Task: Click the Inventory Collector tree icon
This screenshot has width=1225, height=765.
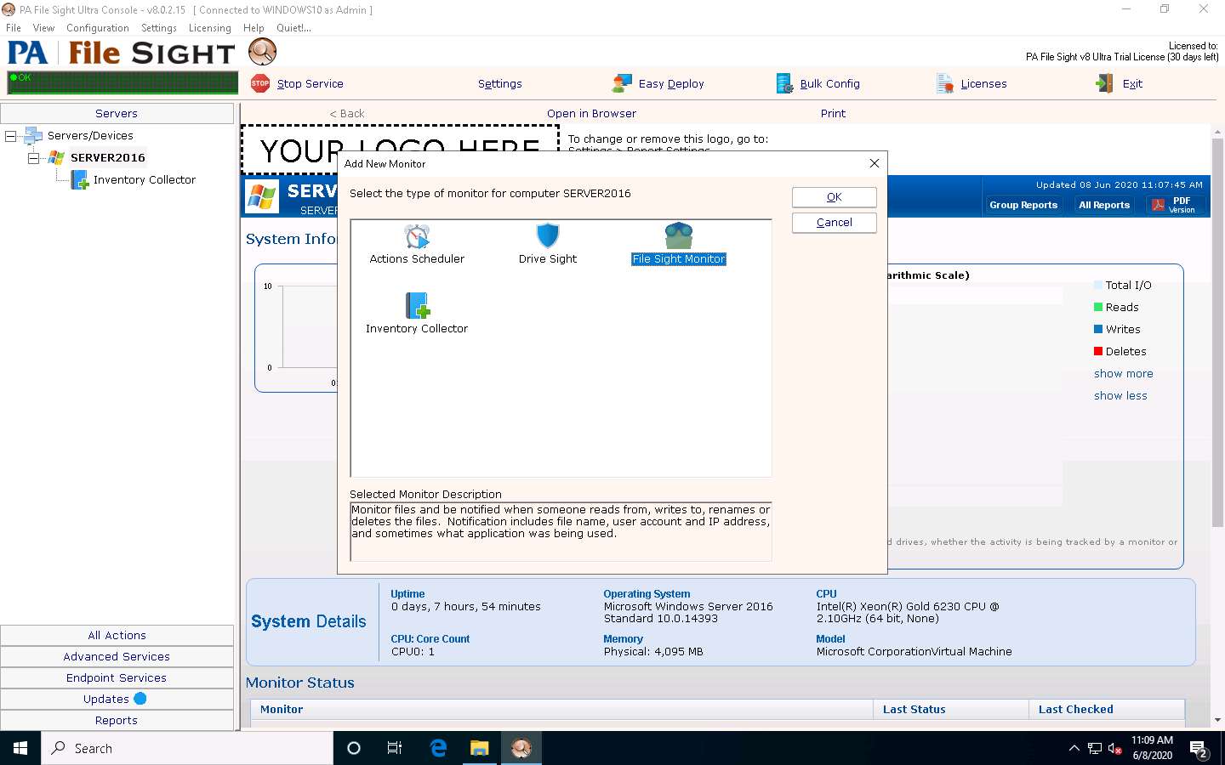Action: [80, 180]
